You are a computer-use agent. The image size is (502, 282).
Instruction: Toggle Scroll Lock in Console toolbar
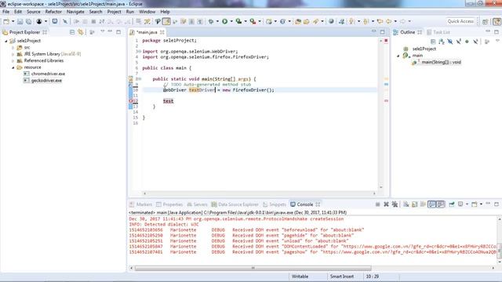pyautogui.click(x=415, y=204)
